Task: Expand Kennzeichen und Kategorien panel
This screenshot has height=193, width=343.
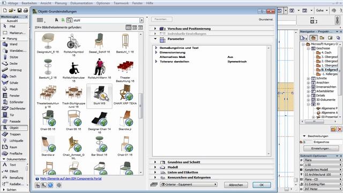Action: coord(155,177)
